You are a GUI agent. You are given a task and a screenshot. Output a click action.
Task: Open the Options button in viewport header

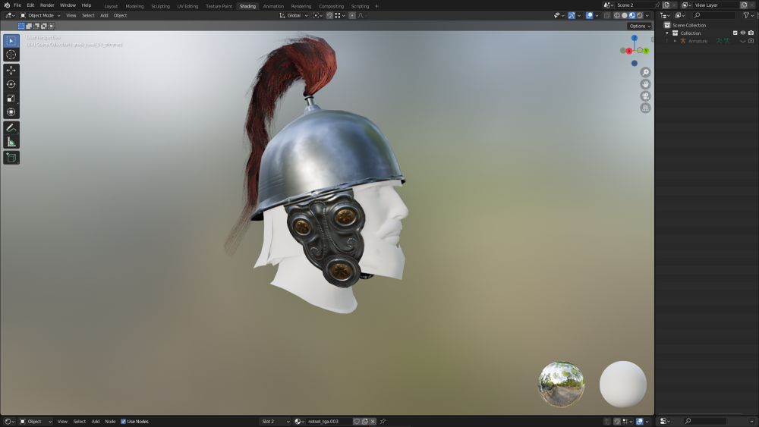(x=640, y=26)
